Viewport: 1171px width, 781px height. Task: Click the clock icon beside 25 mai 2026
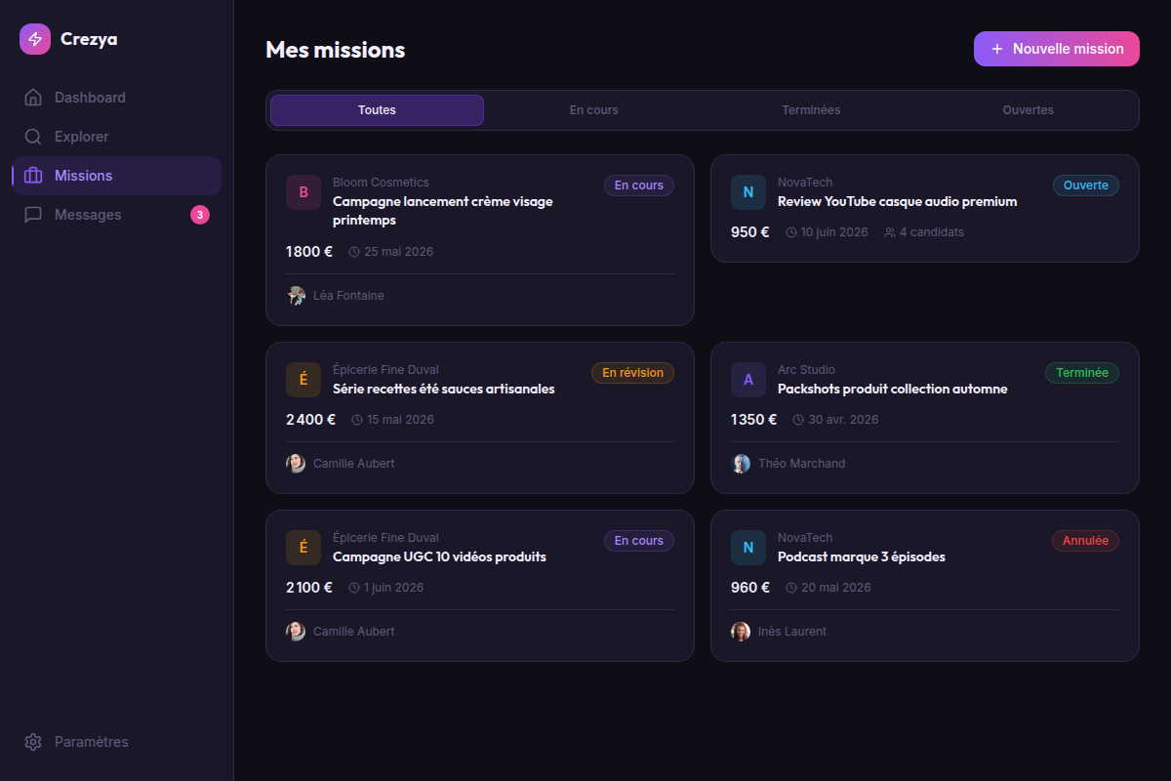coord(354,252)
